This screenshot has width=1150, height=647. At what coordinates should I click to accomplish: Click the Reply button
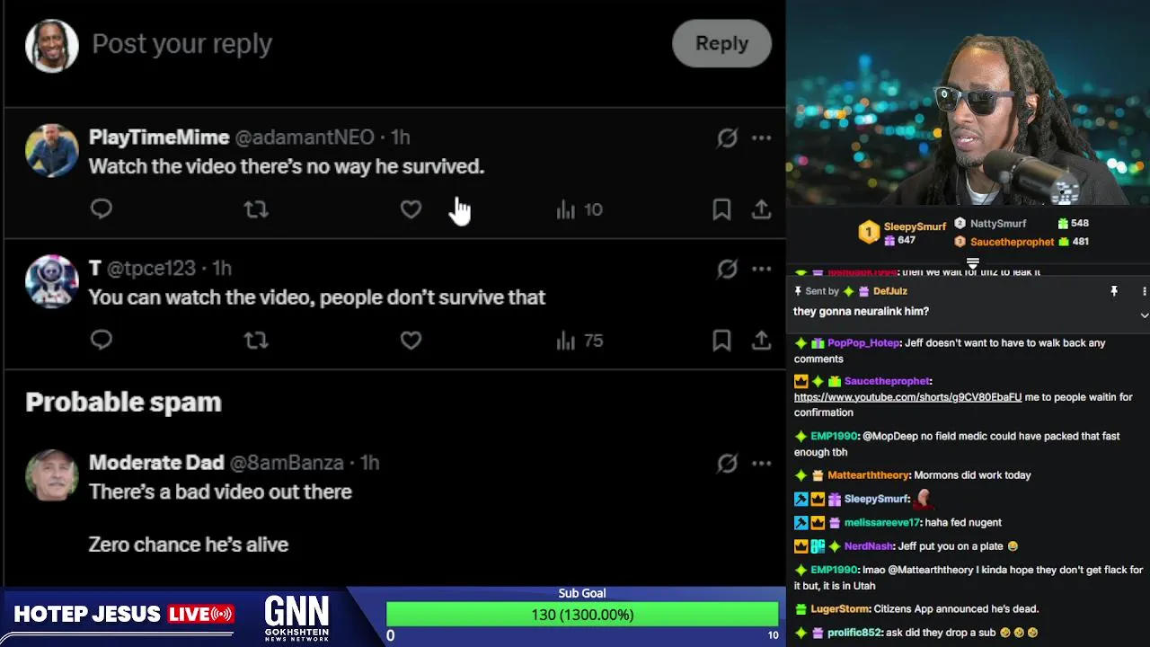(x=721, y=43)
